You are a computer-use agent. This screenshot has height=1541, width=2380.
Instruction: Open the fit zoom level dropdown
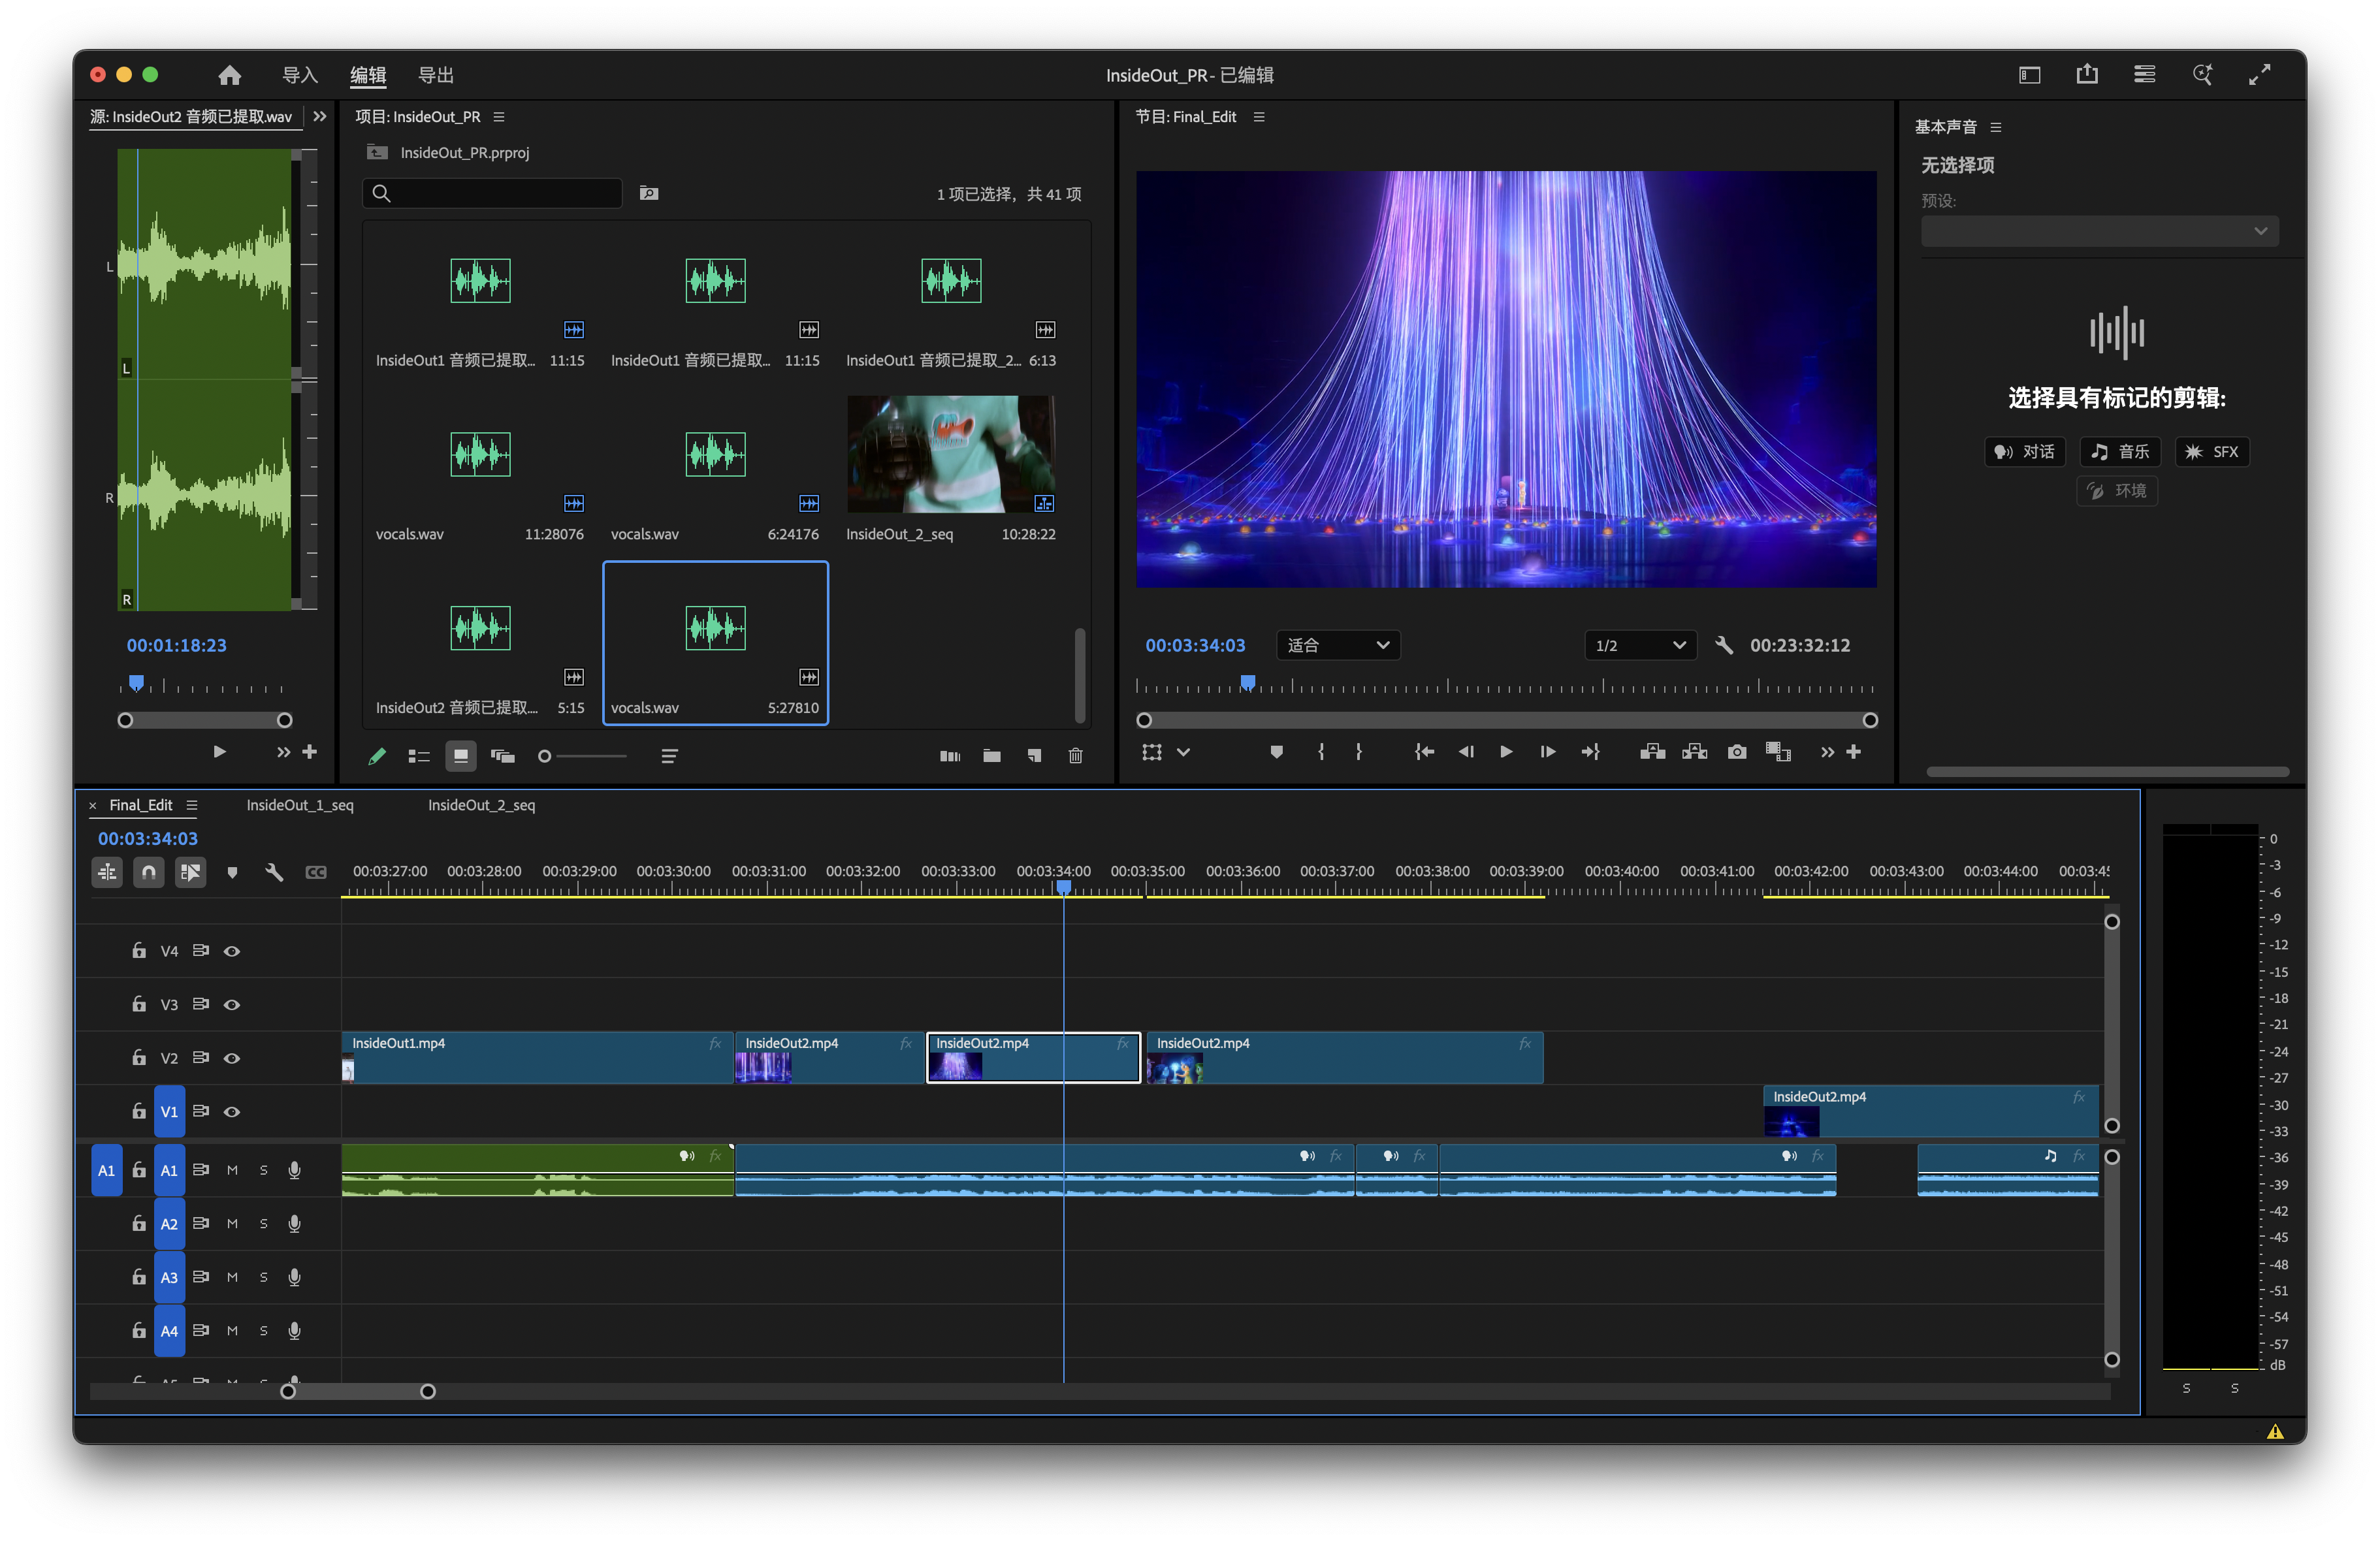point(1338,645)
